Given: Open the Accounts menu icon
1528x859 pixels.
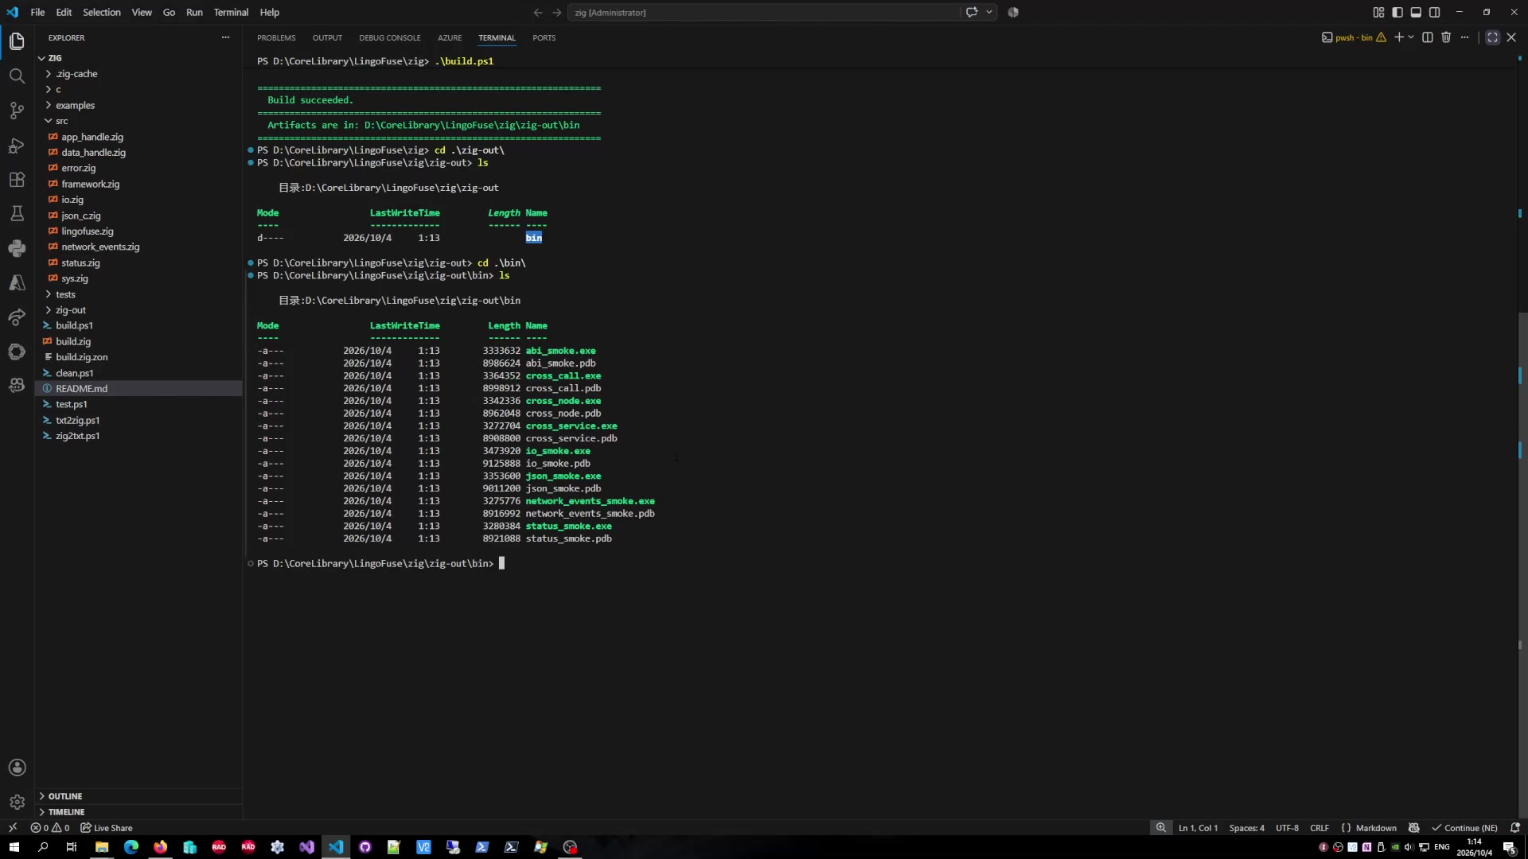Looking at the screenshot, I should point(17,768).
